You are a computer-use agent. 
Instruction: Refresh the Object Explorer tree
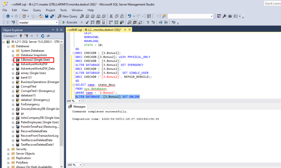coord(43,36)
